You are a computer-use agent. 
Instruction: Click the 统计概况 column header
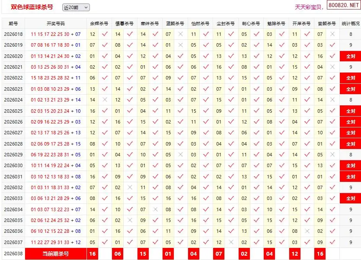350,24
